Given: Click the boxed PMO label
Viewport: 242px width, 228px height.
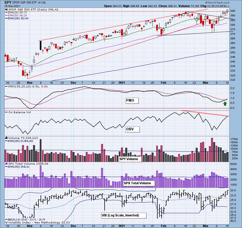Looking at the screenshot, I should (132, 101).
